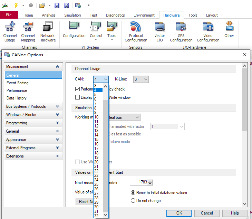Open VT System Configuration
252x219 pixels.
(74, 29)
